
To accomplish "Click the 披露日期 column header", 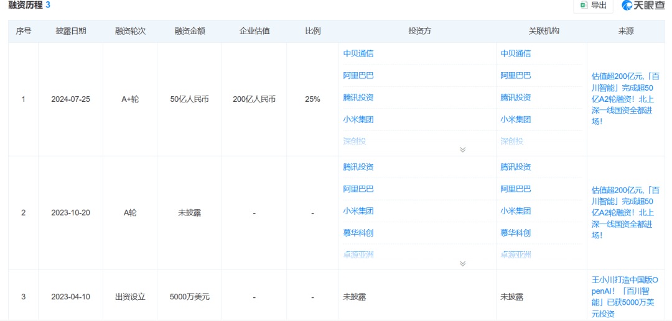I will 71,31.
